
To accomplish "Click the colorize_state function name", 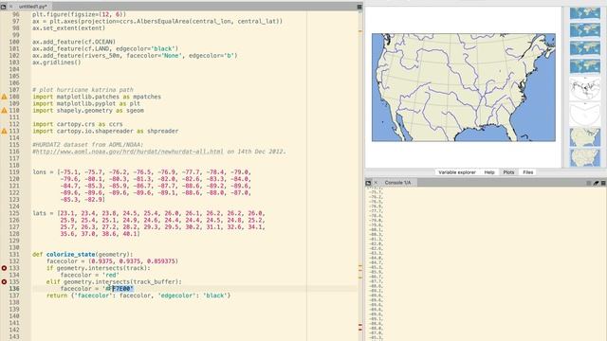I will [x=70, y=255].
